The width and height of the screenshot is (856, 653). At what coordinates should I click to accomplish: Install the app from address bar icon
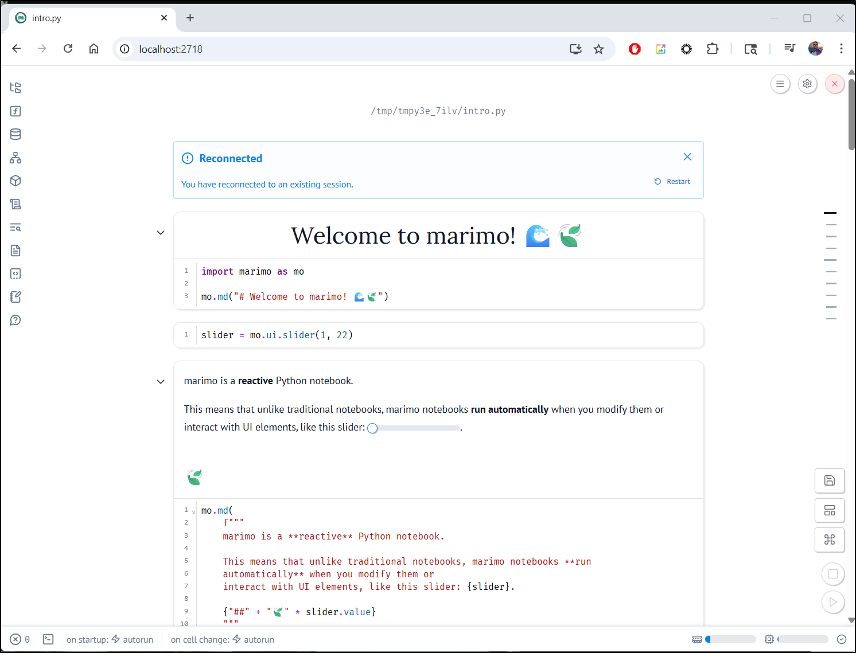point(575,49)
